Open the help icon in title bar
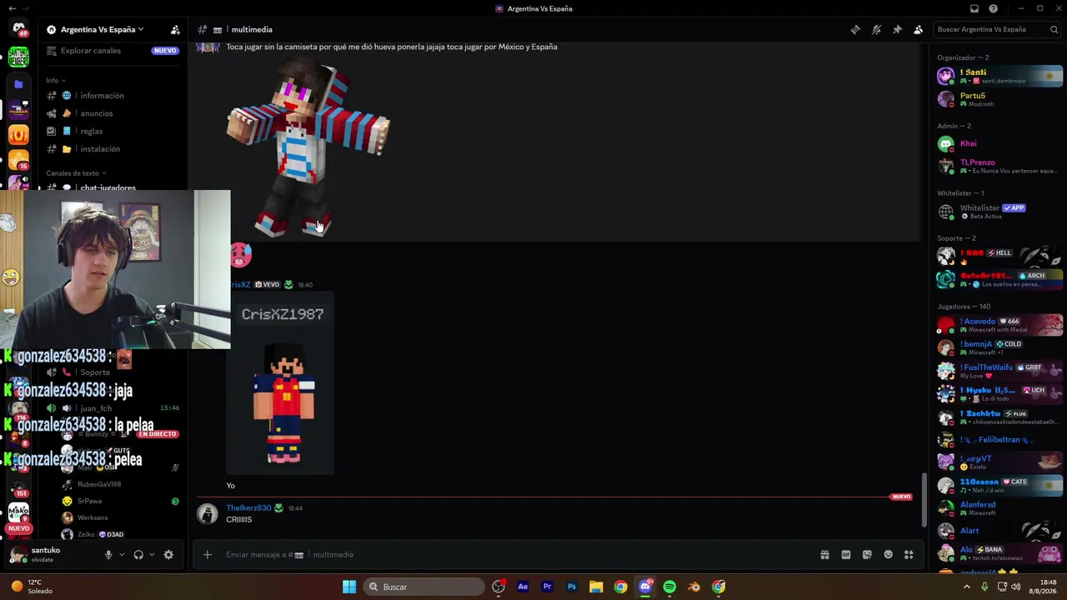1067x600 pixels. 994,8
